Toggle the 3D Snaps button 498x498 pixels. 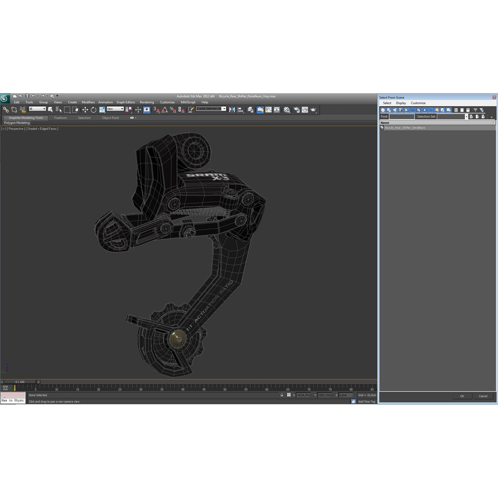tap(156, 110)
